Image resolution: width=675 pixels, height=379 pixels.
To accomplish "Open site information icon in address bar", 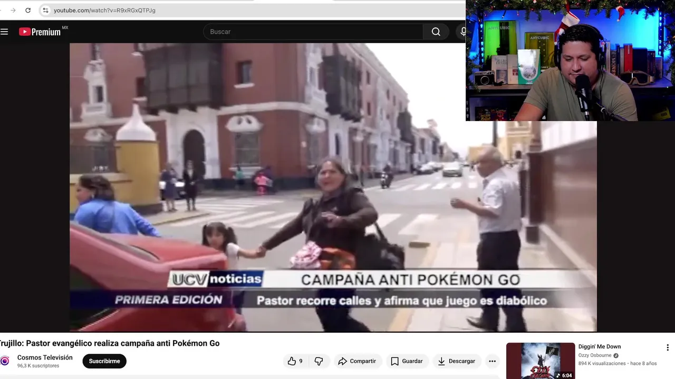I will pos(45,10).
